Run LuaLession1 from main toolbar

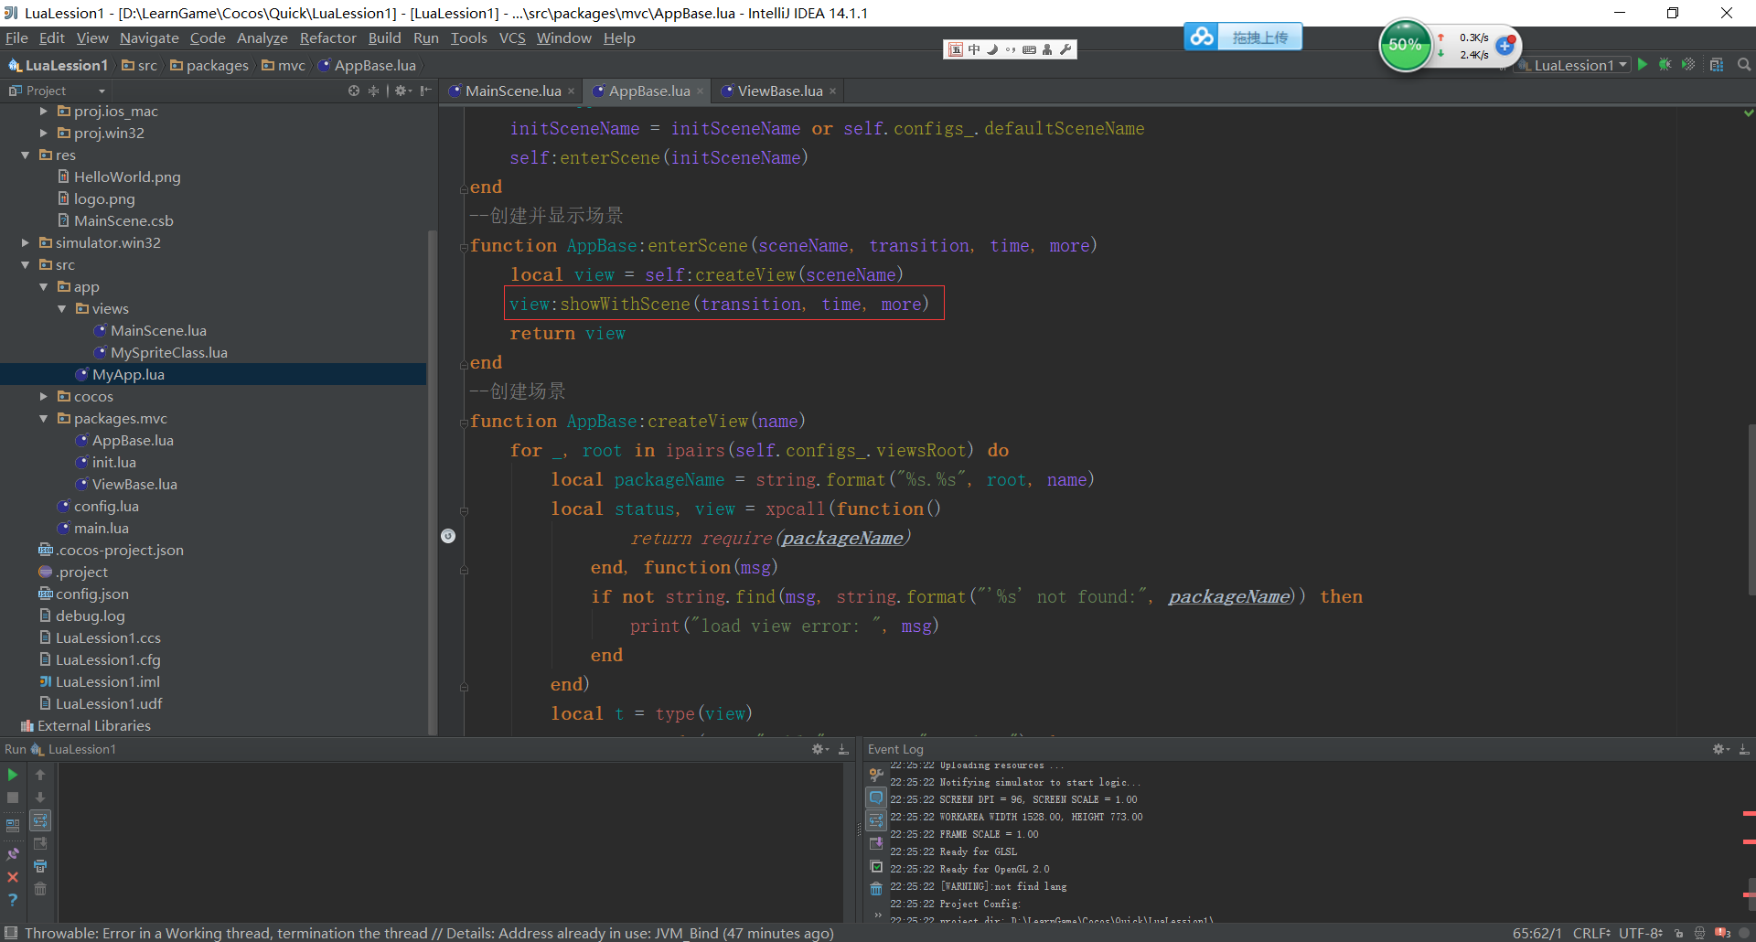(x=1643, y=65)
